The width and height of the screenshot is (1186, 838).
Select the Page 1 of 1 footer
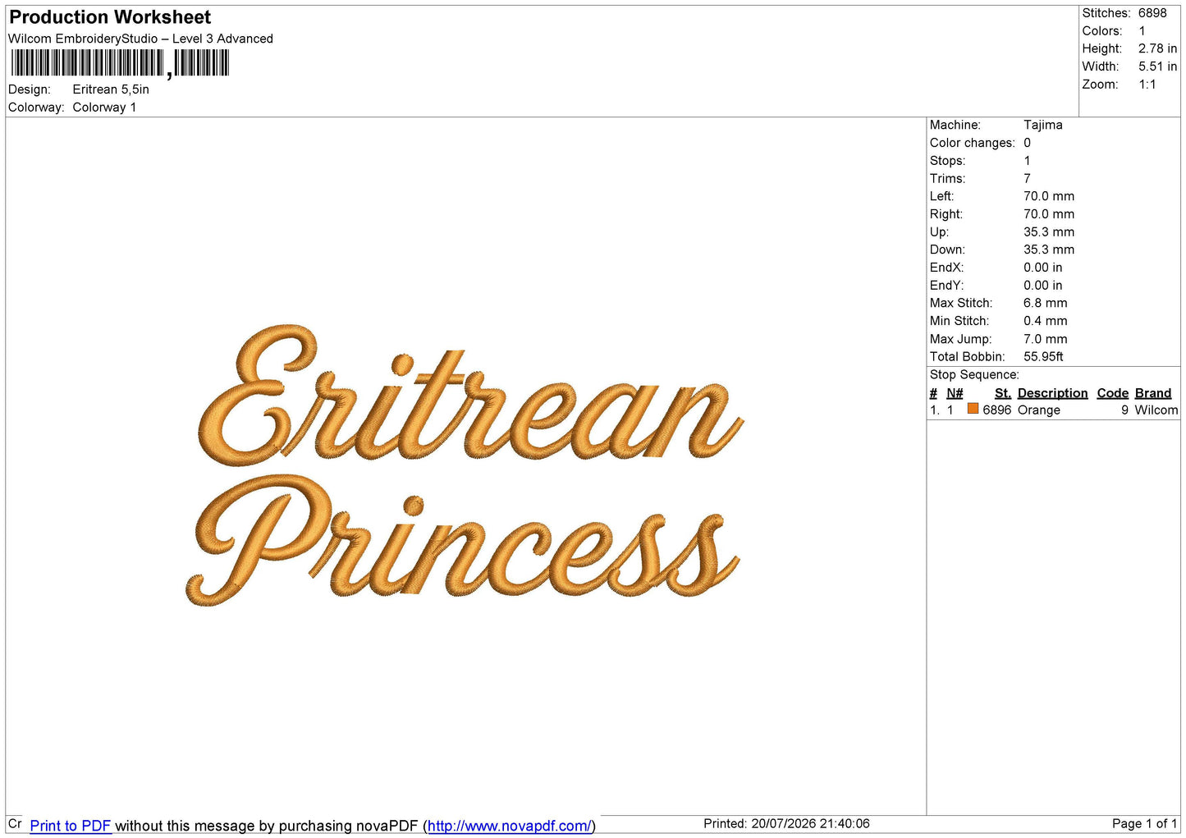tap(1144, 823)
